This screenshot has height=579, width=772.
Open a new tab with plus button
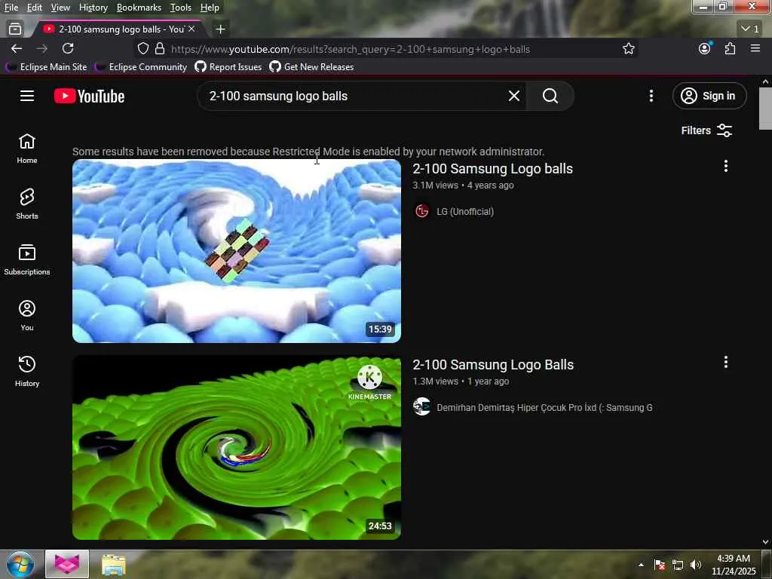[220, 29]
